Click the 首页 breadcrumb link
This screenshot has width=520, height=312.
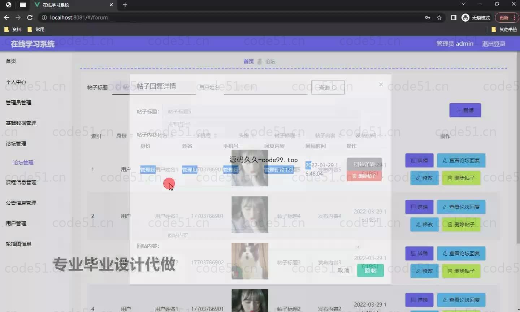click(248, 61)
